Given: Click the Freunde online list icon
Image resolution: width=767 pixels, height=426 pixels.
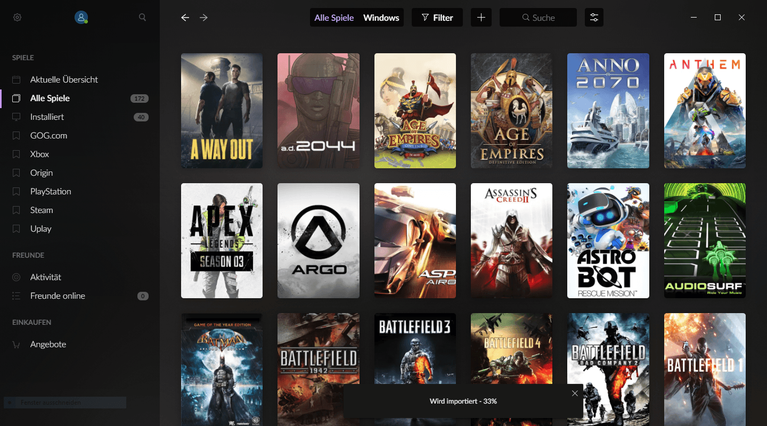Looking at the screenshot, I should (17, 296).
